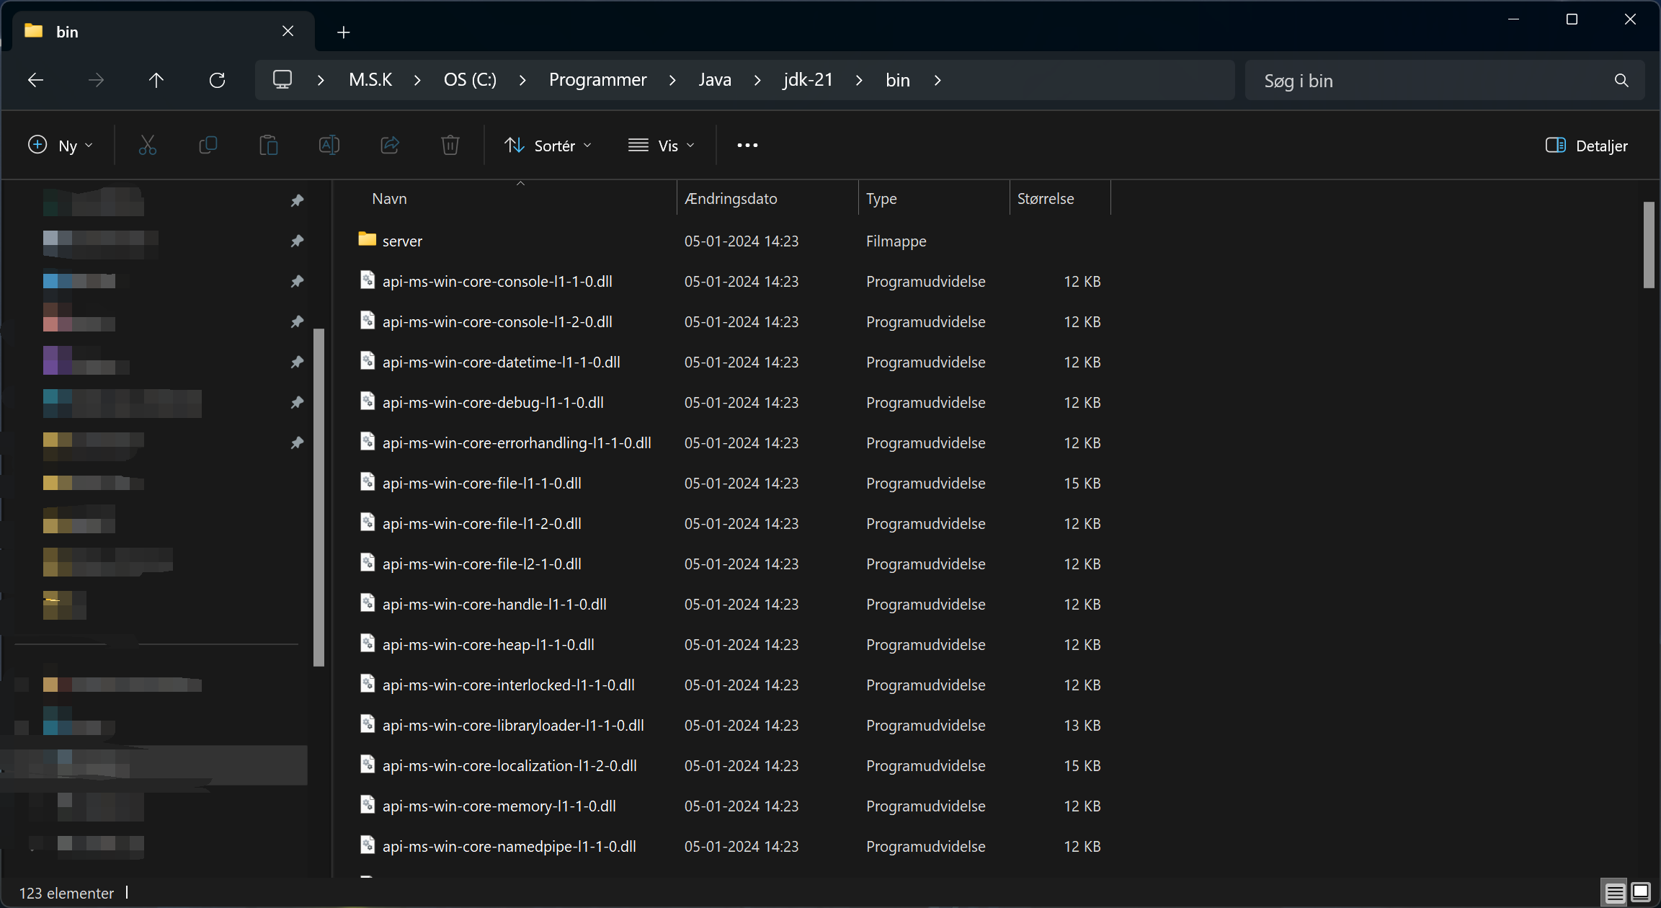Open the Vis view dropdown
Viewport: 1661px width, 908px height.
(x=662, y=146)
